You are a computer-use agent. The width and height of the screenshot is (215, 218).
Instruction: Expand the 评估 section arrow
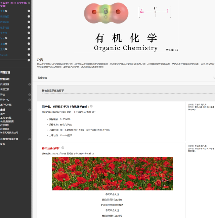tap(30, 95)
